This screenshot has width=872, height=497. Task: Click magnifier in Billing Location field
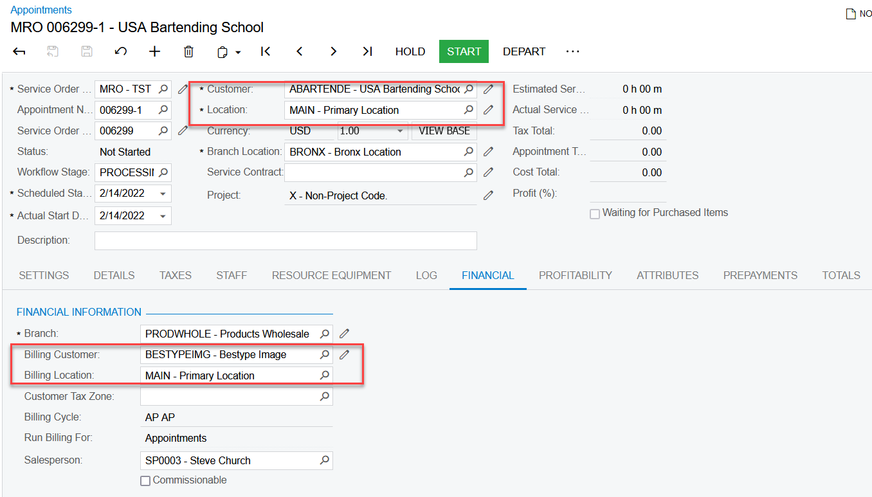(325, 375)
